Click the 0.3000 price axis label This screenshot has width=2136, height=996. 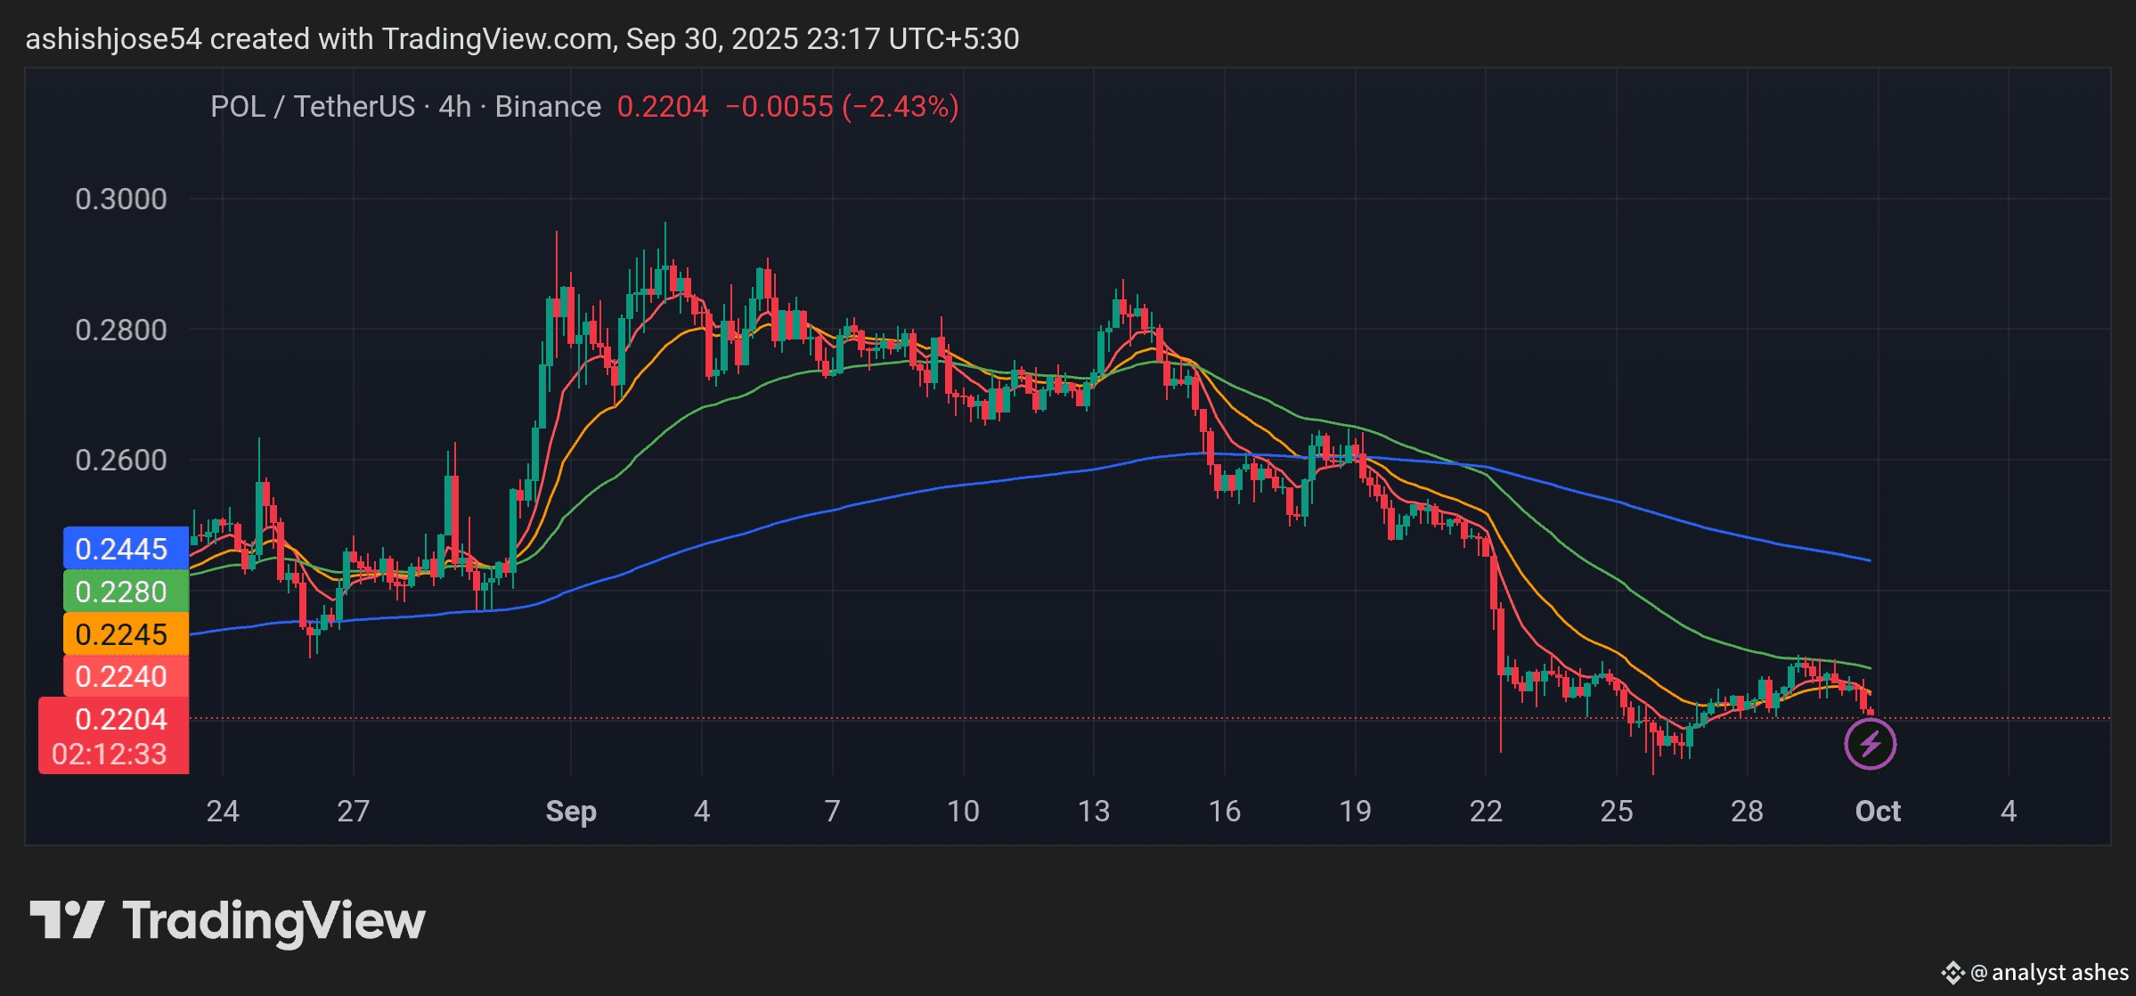(x=121, y=199)
